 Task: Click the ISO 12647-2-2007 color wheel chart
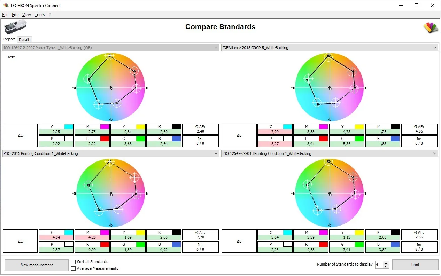(x=110, y=87)
